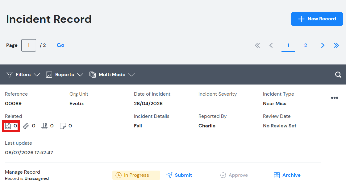Open the related notes icon
The width and height of the screenshot is (346, 186).
click(63, 126)
